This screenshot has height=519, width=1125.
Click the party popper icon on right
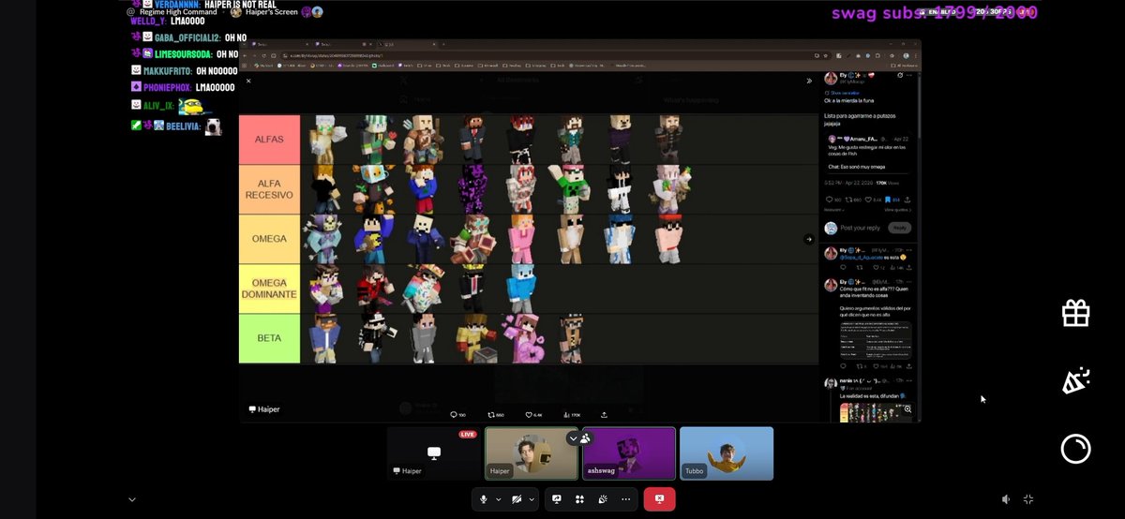1075,381
